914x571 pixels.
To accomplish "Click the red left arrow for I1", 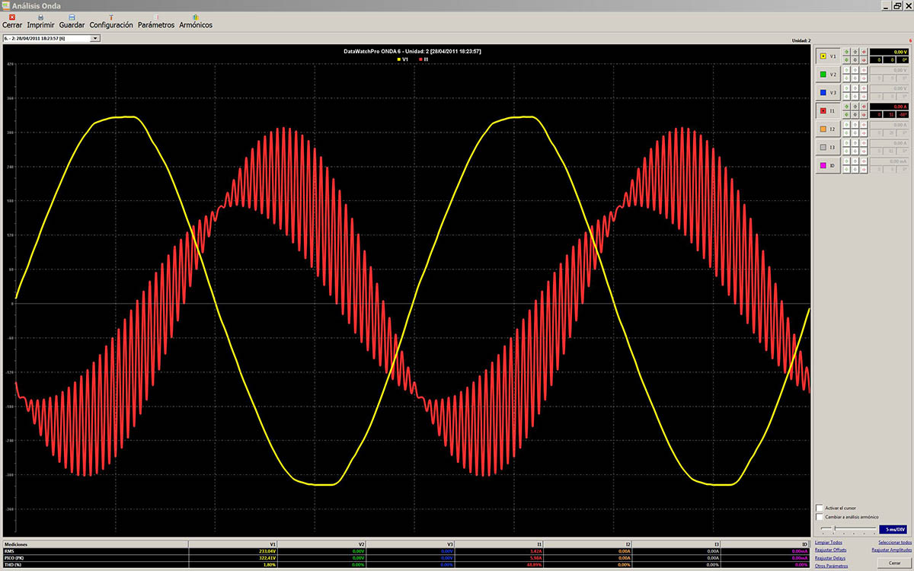I will point(864,107).
